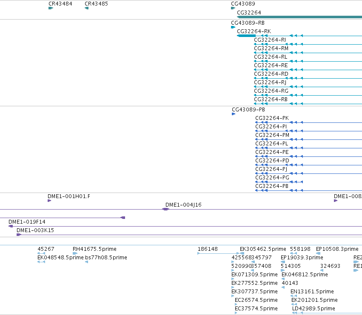362x315 pixels.
Task: Click the CG32264 gene bar
Action: point(299,17)
